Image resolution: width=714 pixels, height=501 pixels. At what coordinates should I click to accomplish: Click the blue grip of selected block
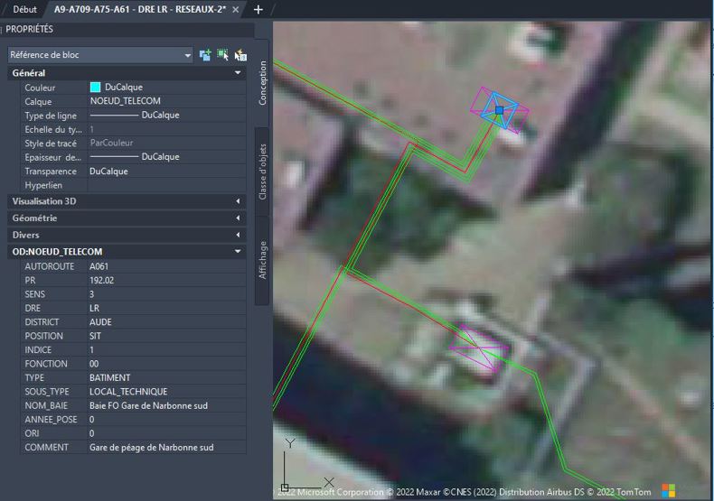499,110
